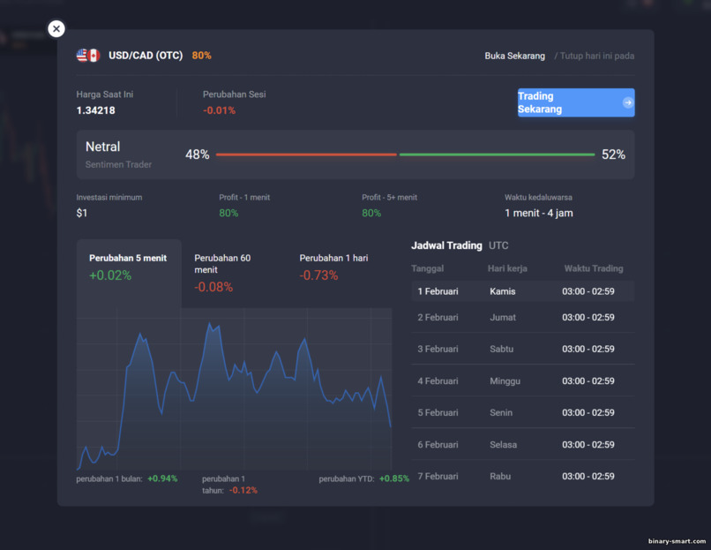Click the perubahan 1 bulan +0.94% value
The width and height of the screenshot is (711, 550).
coord(162,478)
